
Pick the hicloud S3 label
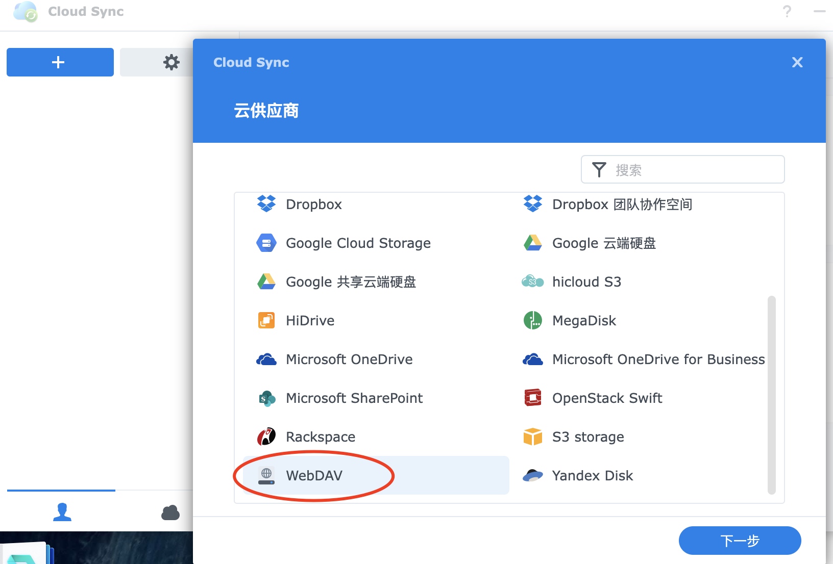587,282
